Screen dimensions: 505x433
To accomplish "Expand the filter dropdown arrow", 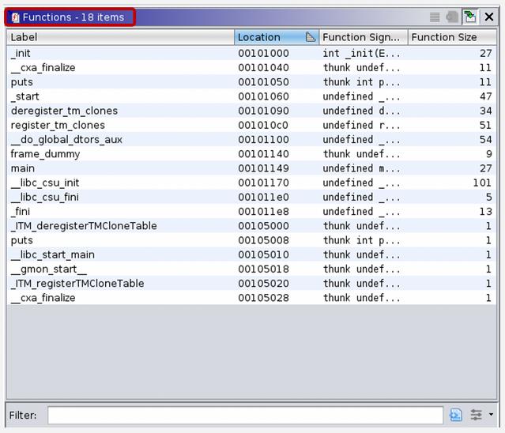I will tap(492, 415).
